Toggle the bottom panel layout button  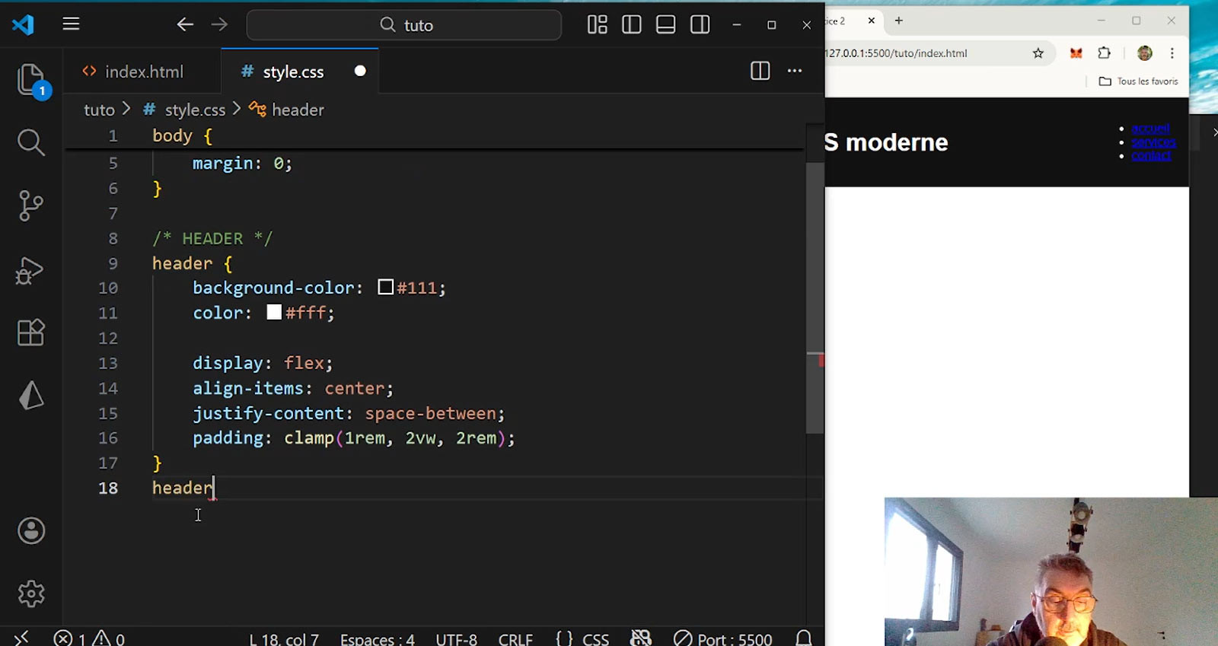point(665,25)
